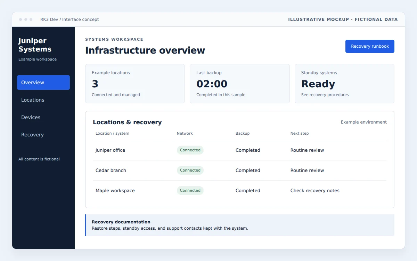
Task: Click Completed backup for Cedar branch
Action: pos(248,171)
